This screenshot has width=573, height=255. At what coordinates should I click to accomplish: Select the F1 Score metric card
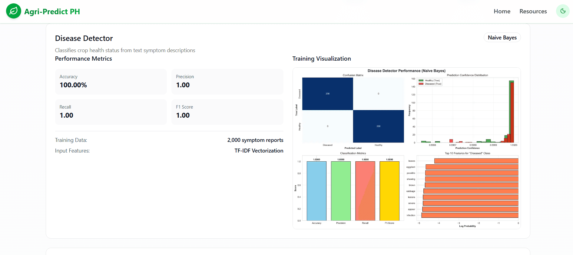[227, 112]
